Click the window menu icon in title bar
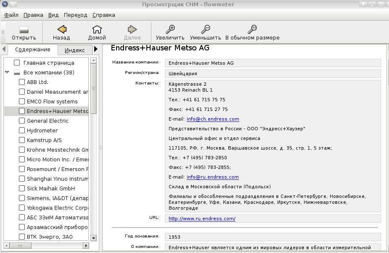The width and height of the screenshot is (389, 253). pos(5,4)
